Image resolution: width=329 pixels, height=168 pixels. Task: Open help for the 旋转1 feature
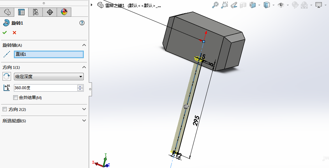82,23
